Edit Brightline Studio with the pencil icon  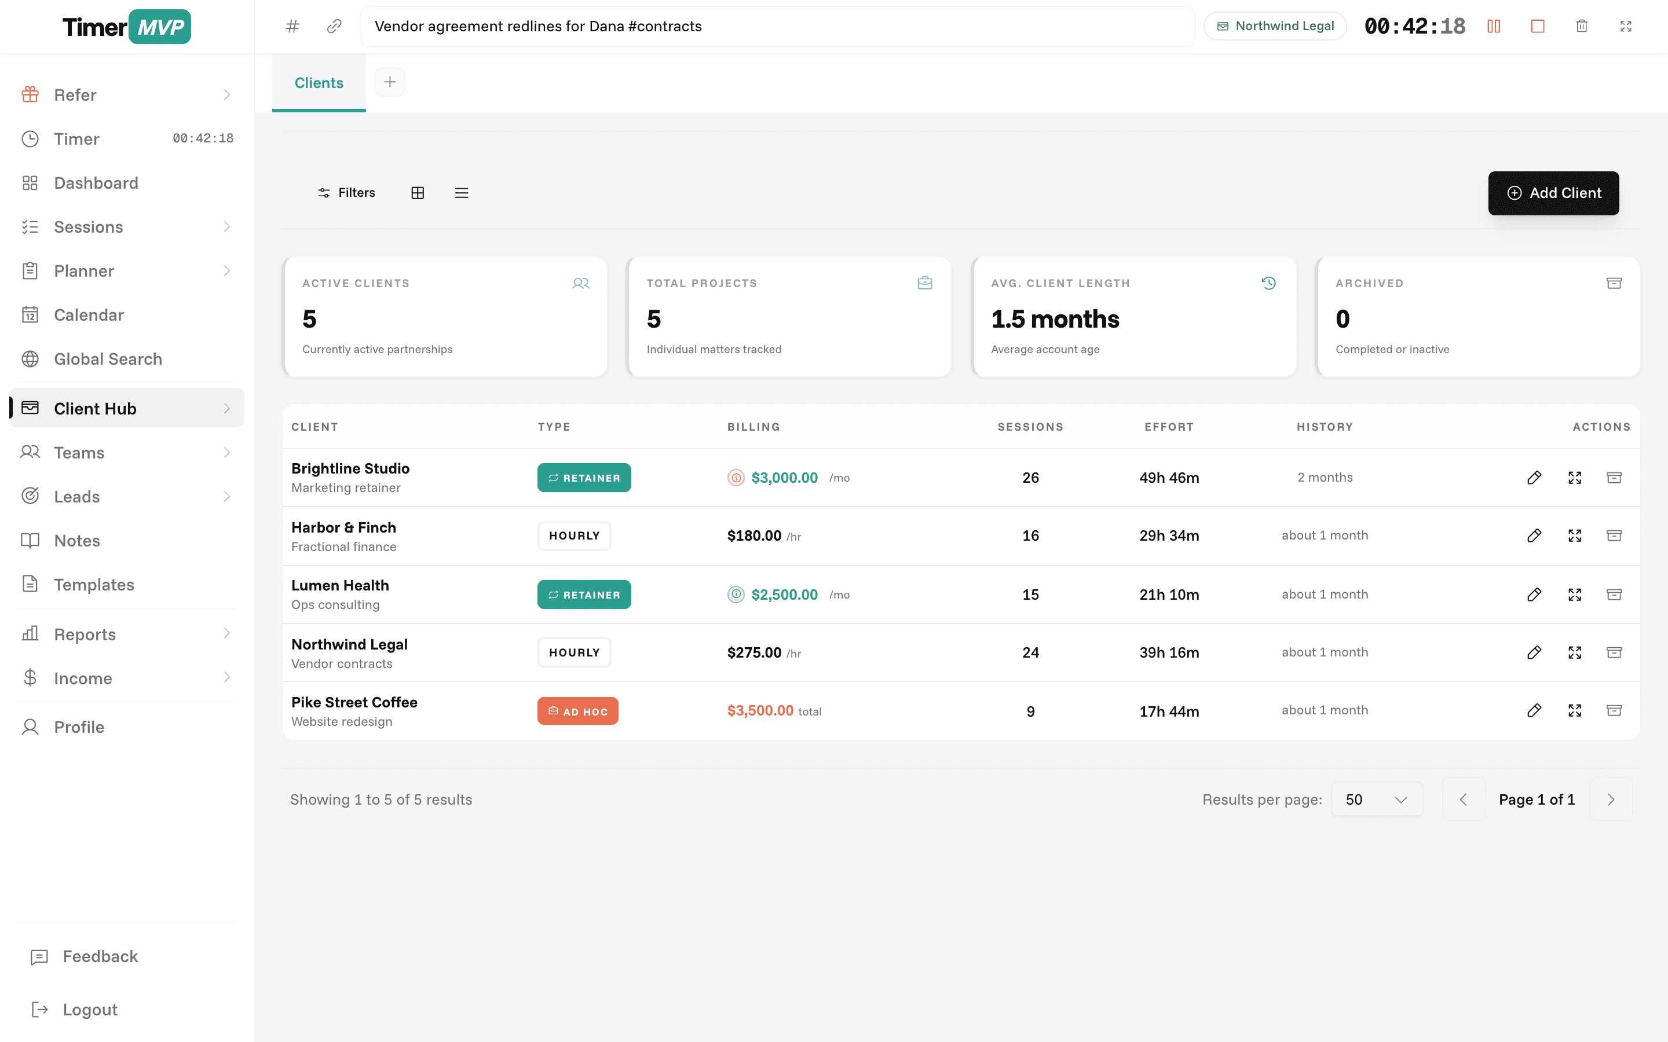tap(1534, 478)
